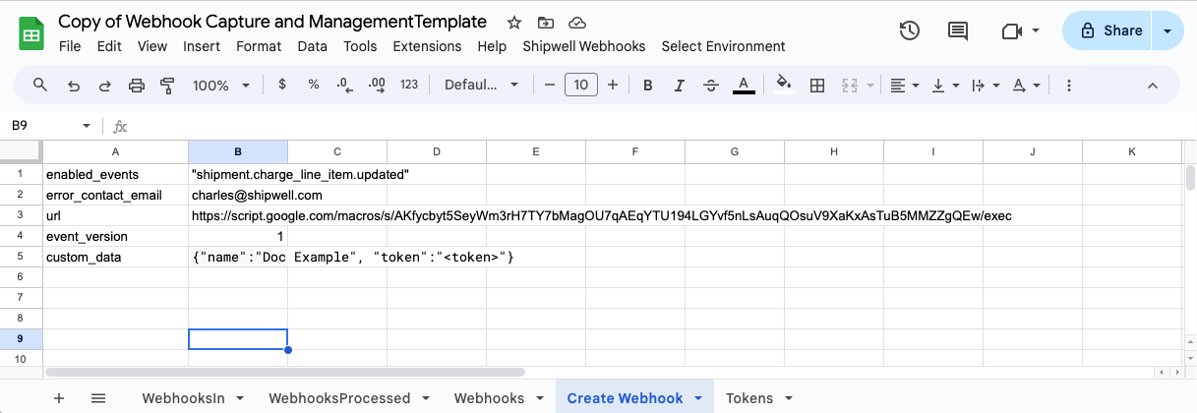Open fill color picker
The image size is (1197, 413).
[x=784, y=86]
